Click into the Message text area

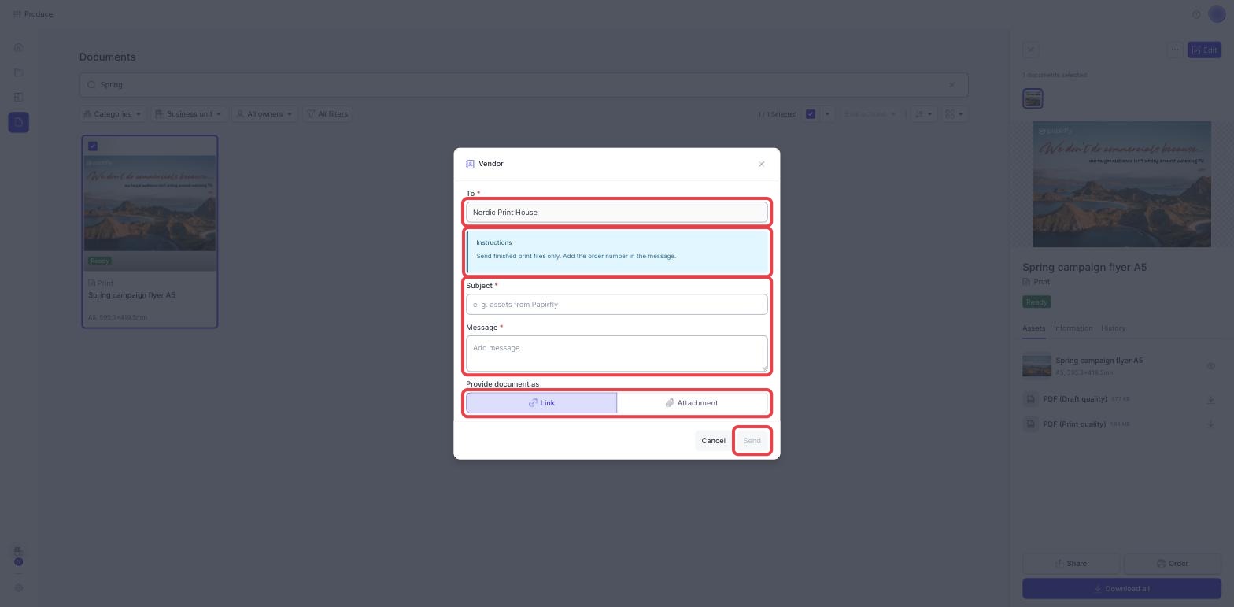(616, 353)
